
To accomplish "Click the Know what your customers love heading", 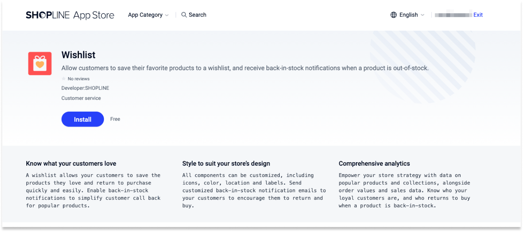I will pos(71,164).
